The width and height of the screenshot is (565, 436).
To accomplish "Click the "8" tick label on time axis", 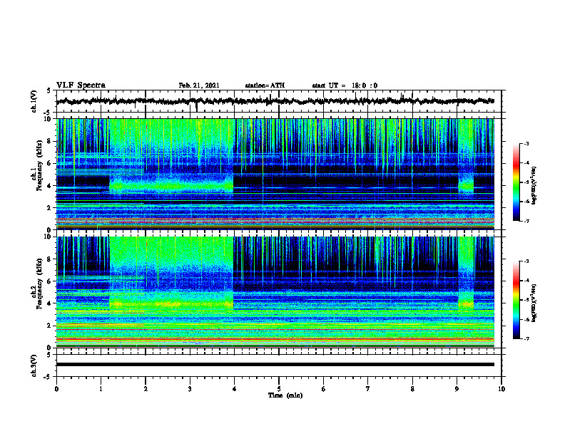I will [412, 389].
